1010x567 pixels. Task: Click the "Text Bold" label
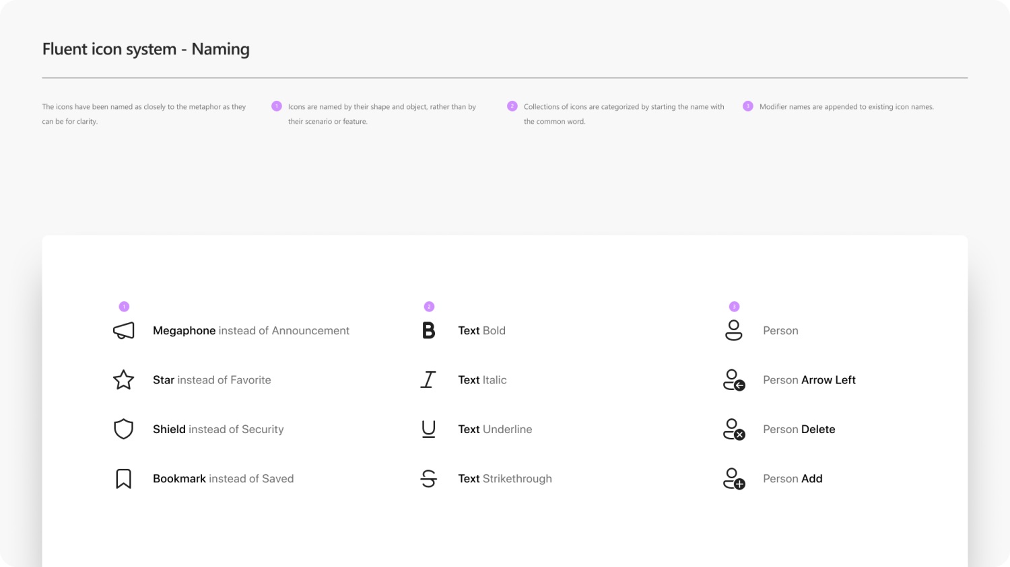pos(482,331)
